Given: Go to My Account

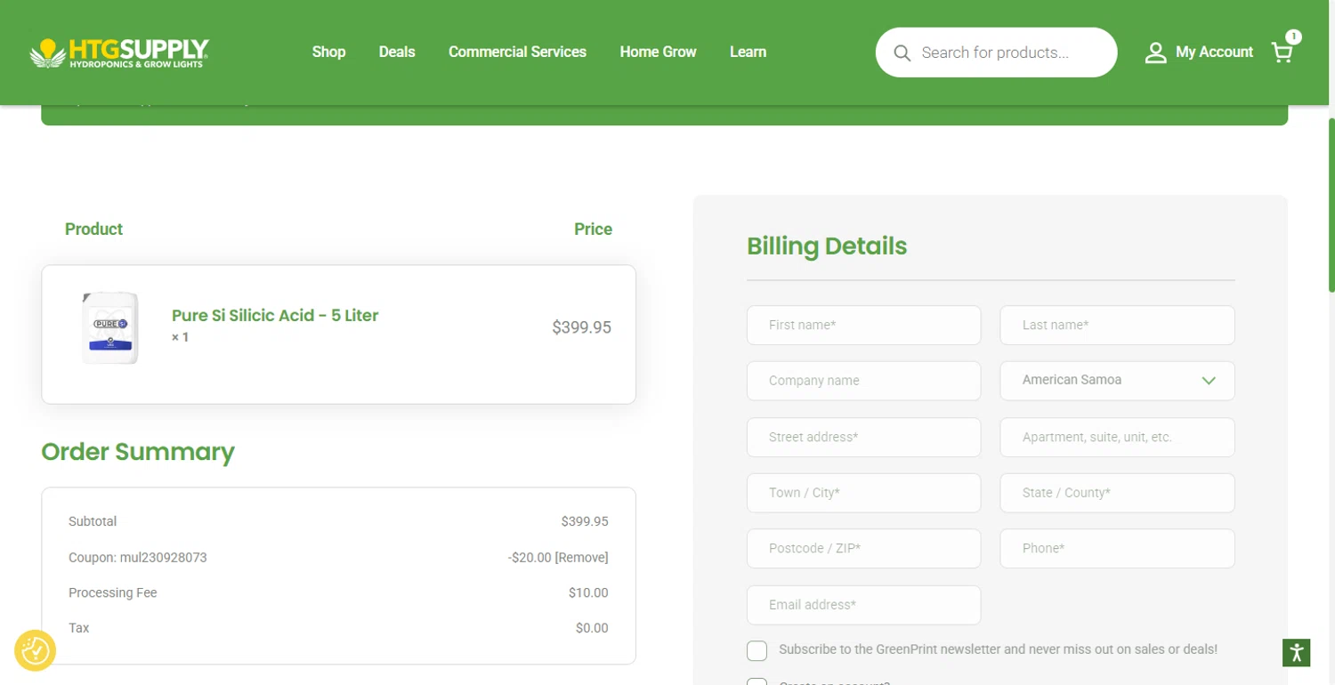Looking at the screenshot, I should coord(1214,52).
